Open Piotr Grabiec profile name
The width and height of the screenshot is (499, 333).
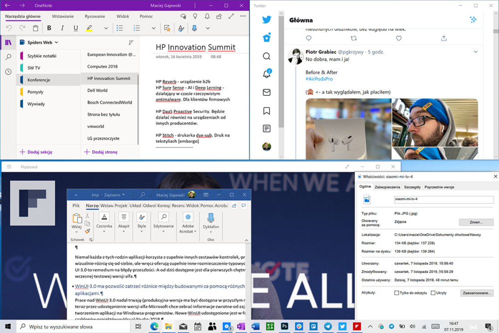click(x=321, y=51)
